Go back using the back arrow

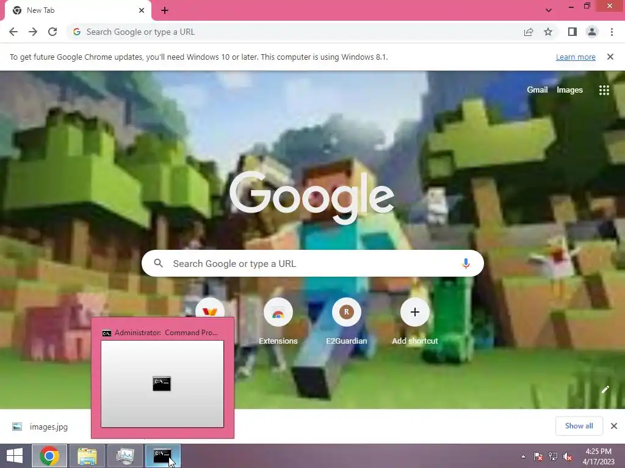coord(13,32)
